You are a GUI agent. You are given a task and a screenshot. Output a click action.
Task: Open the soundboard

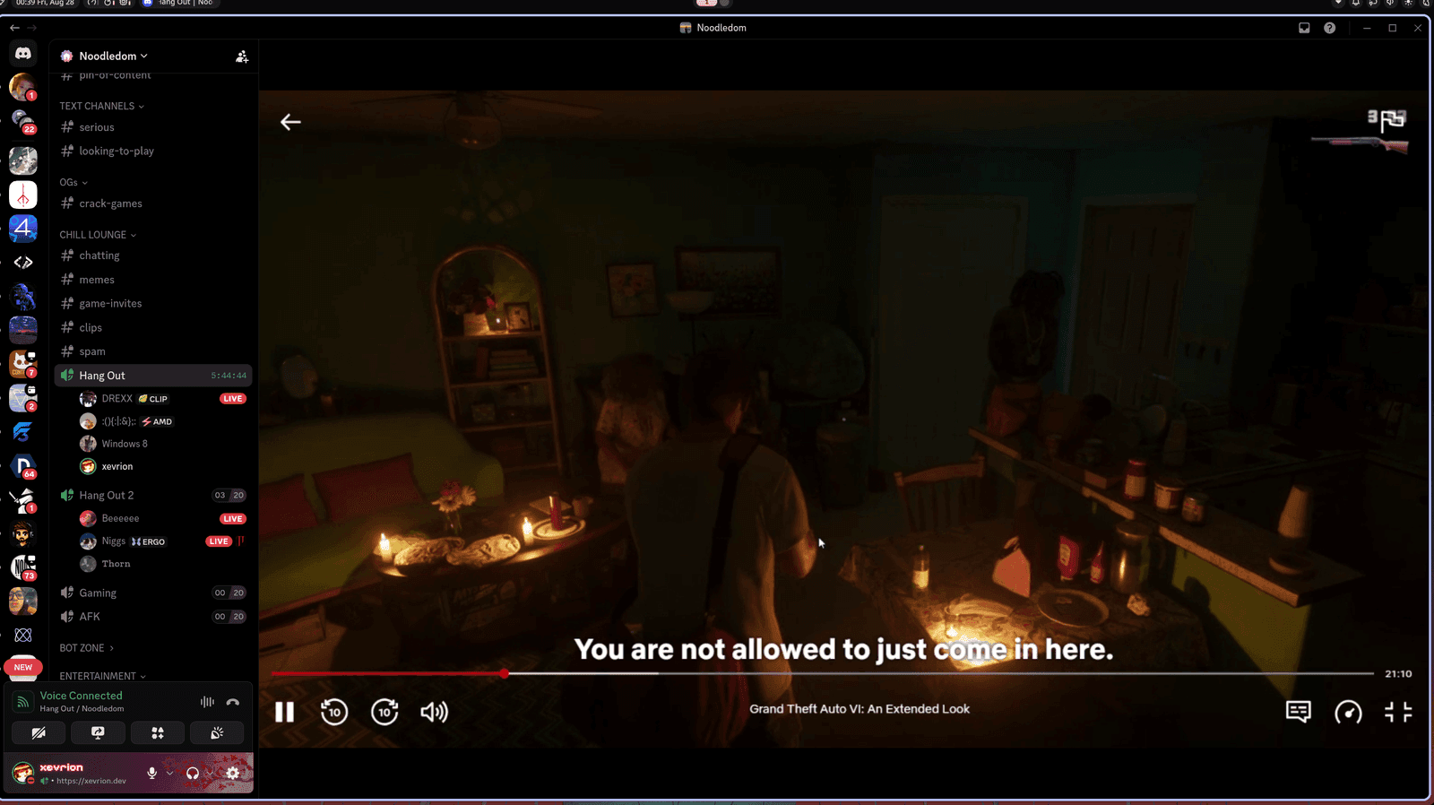(217, 733)
